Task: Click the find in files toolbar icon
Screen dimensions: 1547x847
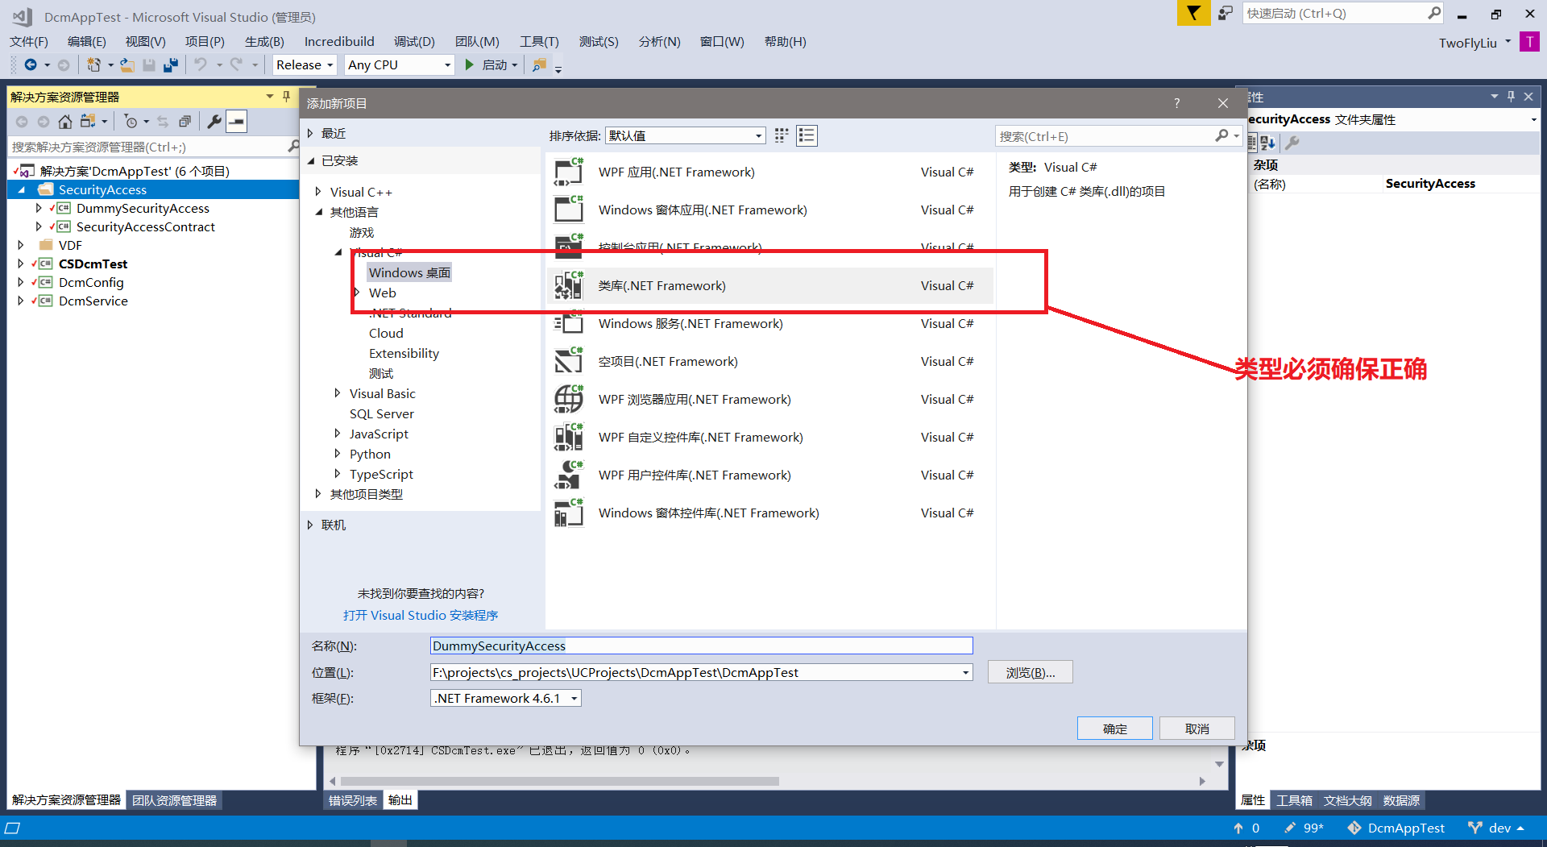Action: pyautogui.click(x=539, y=65)
